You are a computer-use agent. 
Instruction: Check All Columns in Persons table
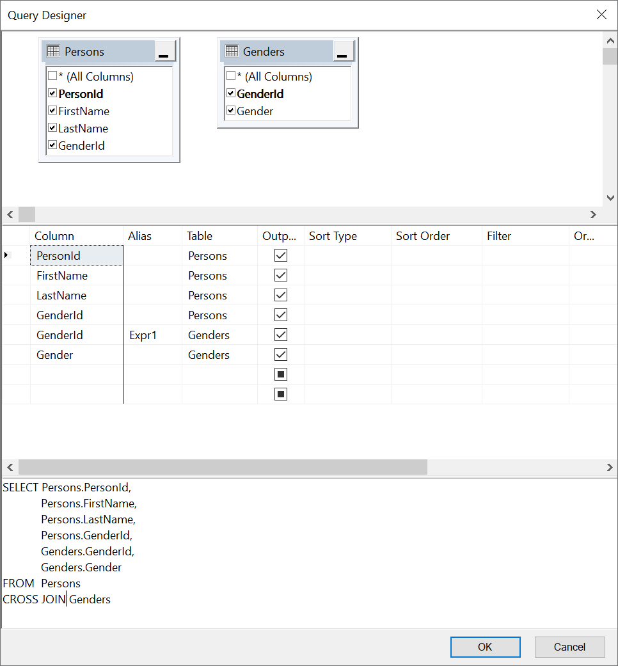tap(52, 76)
